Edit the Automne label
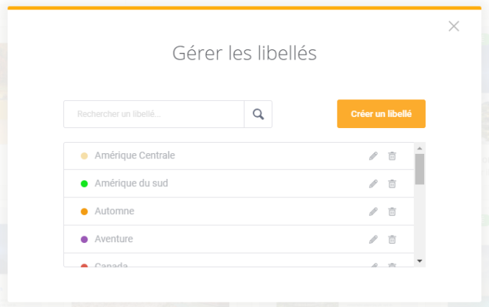The width and height of the screenshot is (489, 307). 373,212
